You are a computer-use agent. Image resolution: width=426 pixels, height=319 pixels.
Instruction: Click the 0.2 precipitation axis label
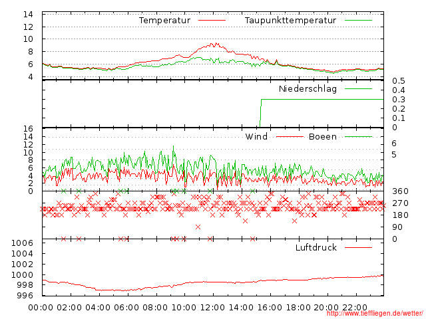click(399, 109)
